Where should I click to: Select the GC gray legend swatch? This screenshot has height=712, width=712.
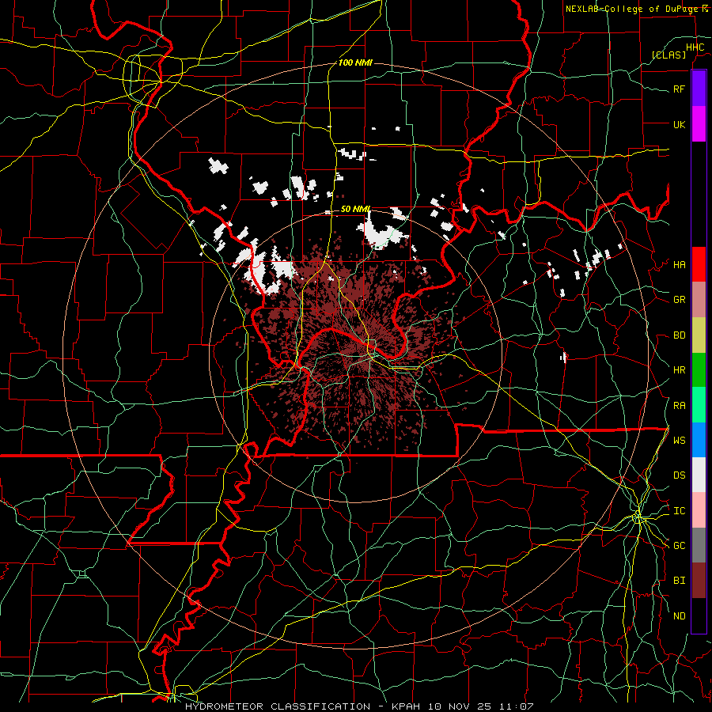coord(699,545)
